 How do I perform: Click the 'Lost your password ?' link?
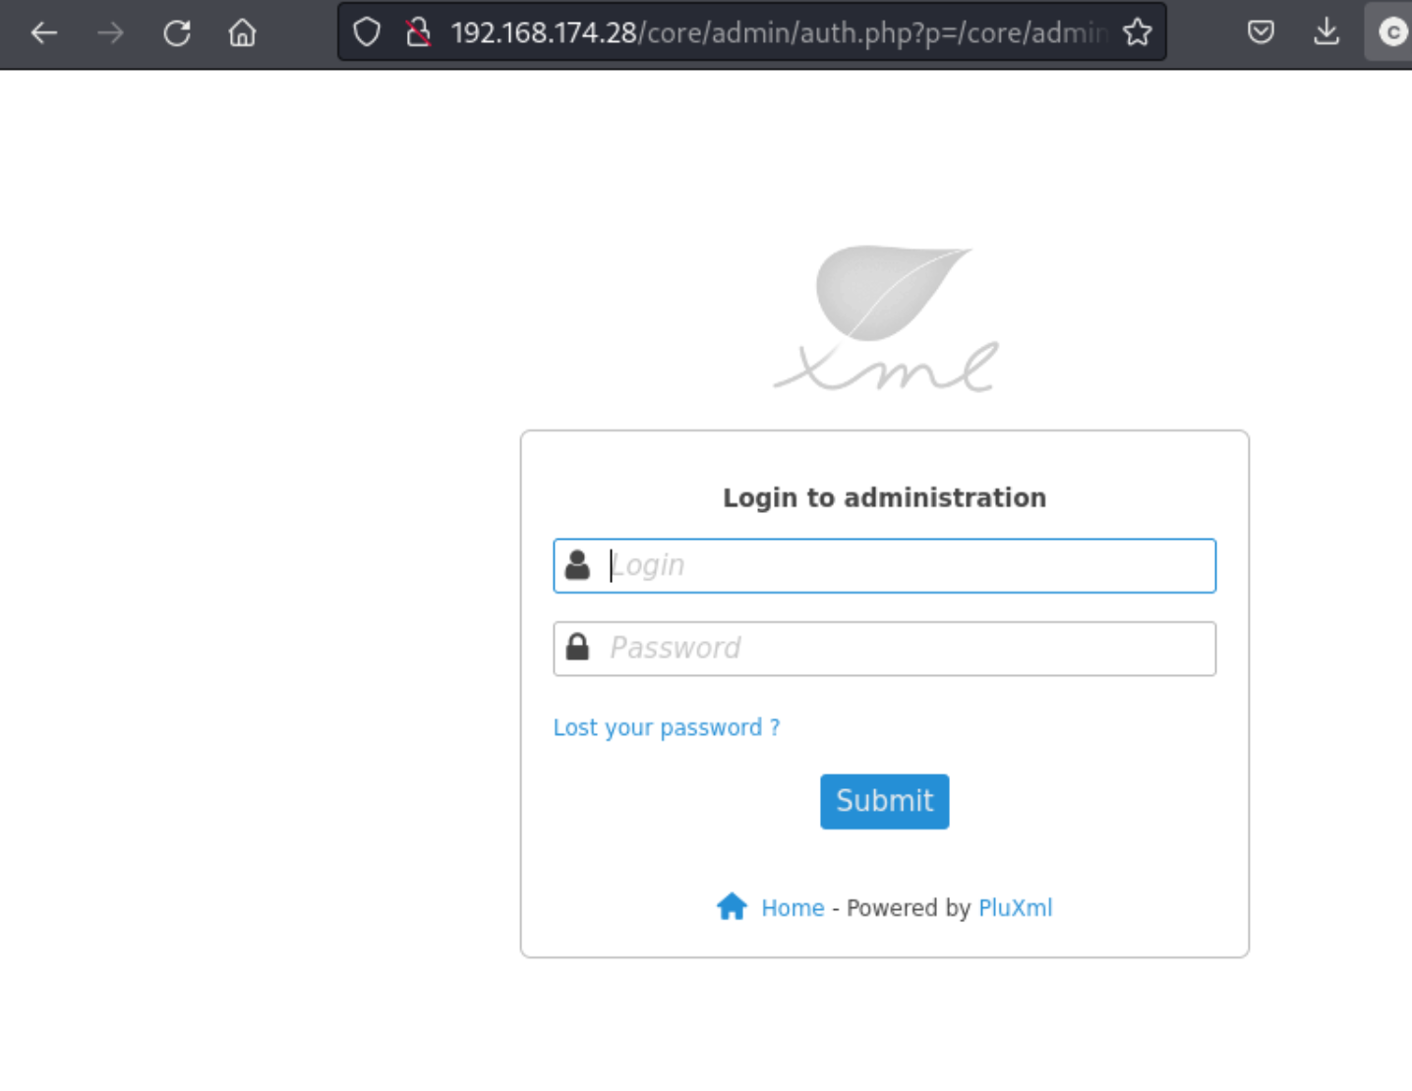click(x=667, y=727)
